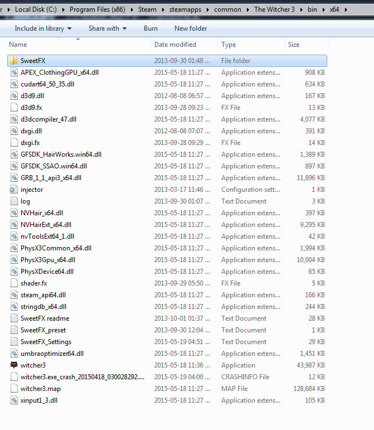Viewport: 374px width, 430px height.
Task: Select the d3d9.dll file icon
Action: 14,96
